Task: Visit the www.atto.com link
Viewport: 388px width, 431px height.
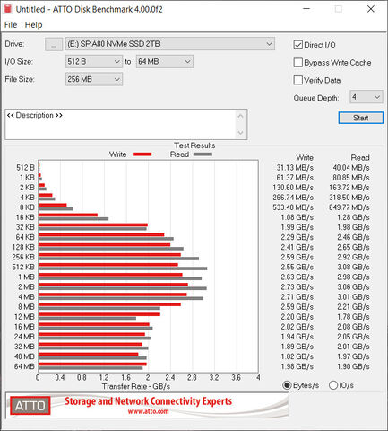Action: [x=149, y=411]
